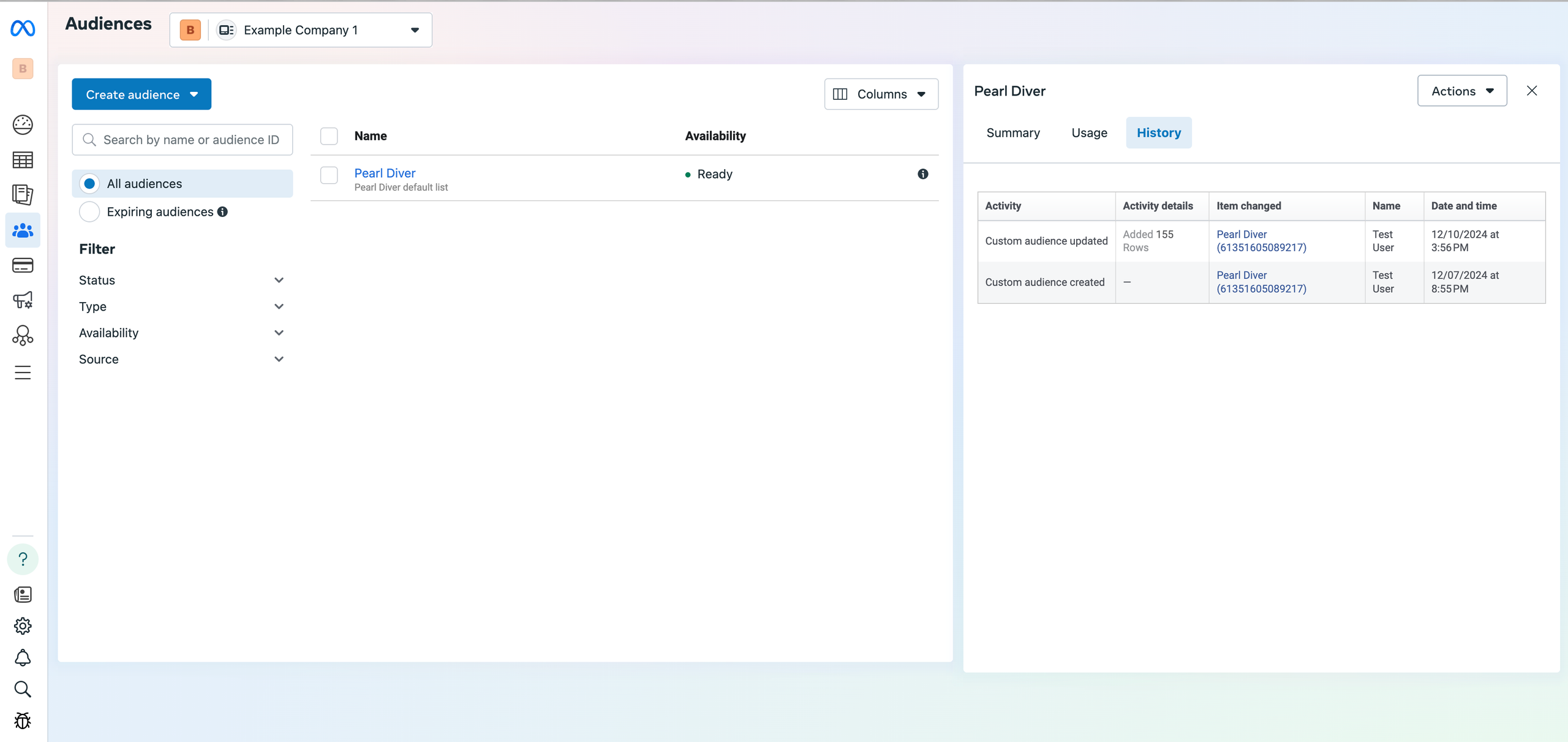This screenshot has width=1568, height=742.
Task: Click the bug report icon
Action: 23,721
